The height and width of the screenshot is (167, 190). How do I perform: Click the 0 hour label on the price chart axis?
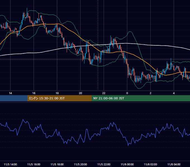tap(127, 93)
